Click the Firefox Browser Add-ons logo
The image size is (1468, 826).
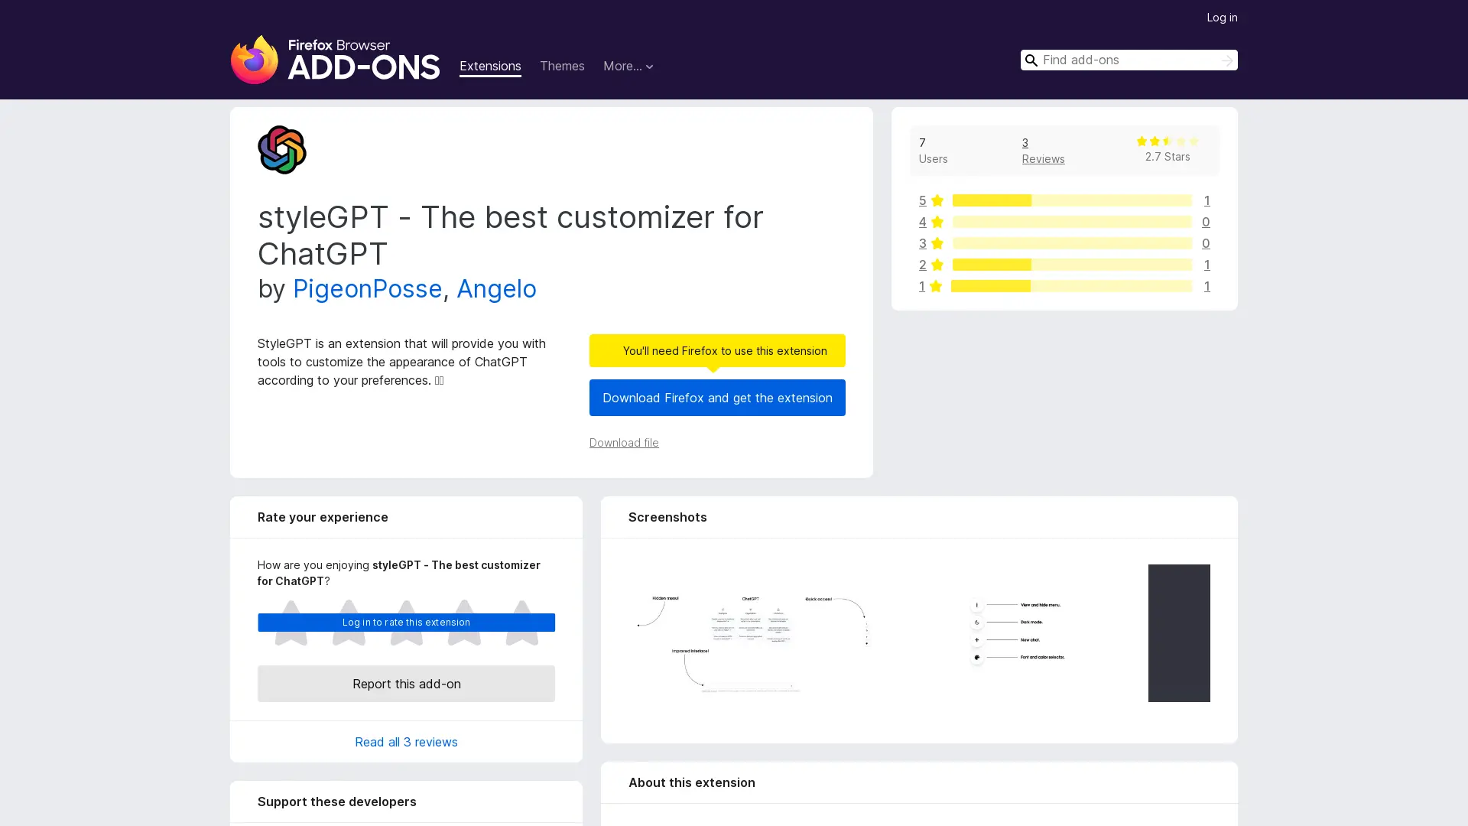coord(335,60)
